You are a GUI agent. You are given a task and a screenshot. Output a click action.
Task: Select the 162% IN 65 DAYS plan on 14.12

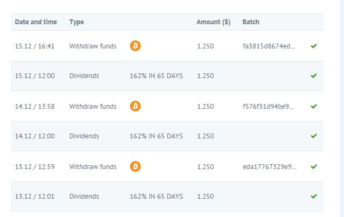[x=156, y=136]
